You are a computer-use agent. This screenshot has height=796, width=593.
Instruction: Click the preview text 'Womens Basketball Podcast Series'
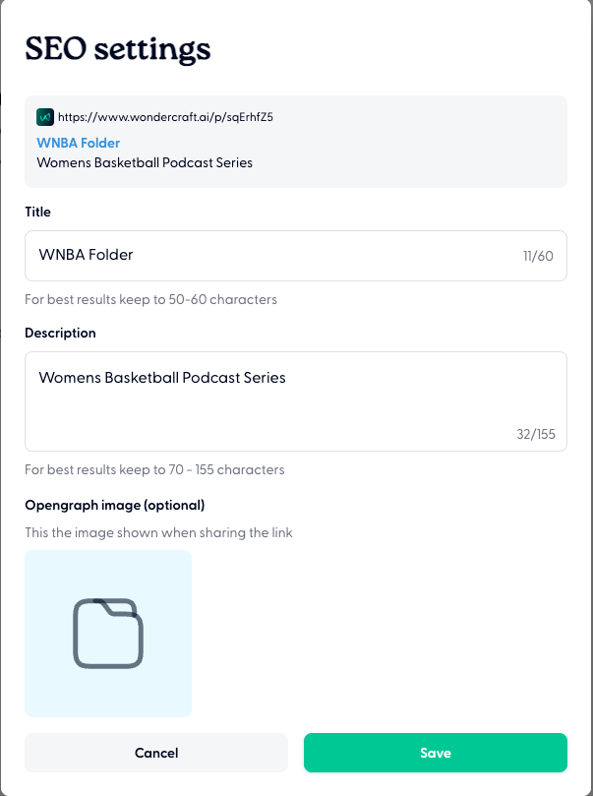coord(145,162)
